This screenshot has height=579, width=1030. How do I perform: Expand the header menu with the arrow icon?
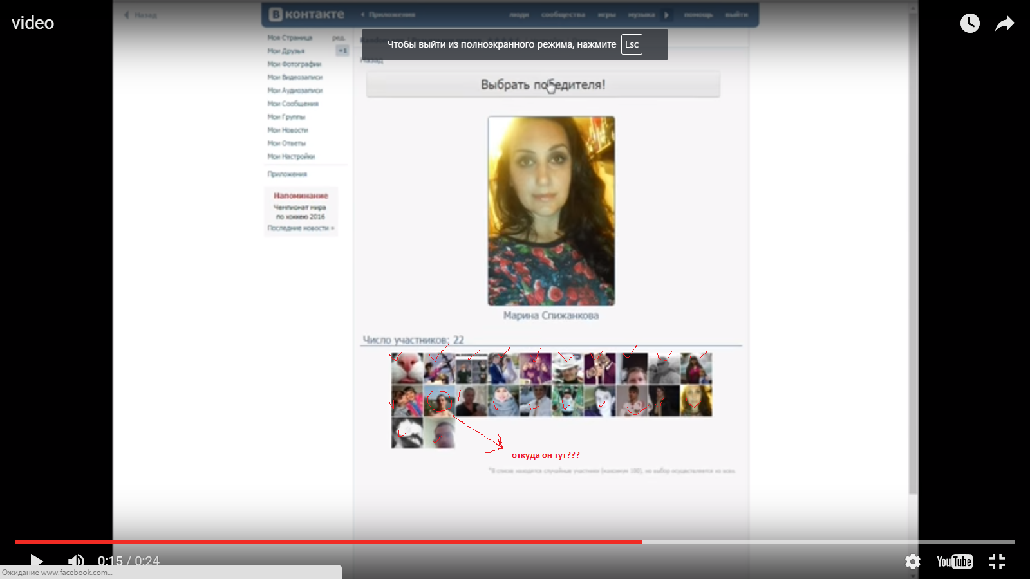coord(666,15)
